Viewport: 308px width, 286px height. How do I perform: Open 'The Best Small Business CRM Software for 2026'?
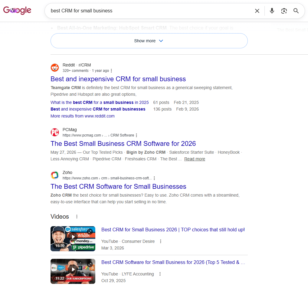(123, 144)
